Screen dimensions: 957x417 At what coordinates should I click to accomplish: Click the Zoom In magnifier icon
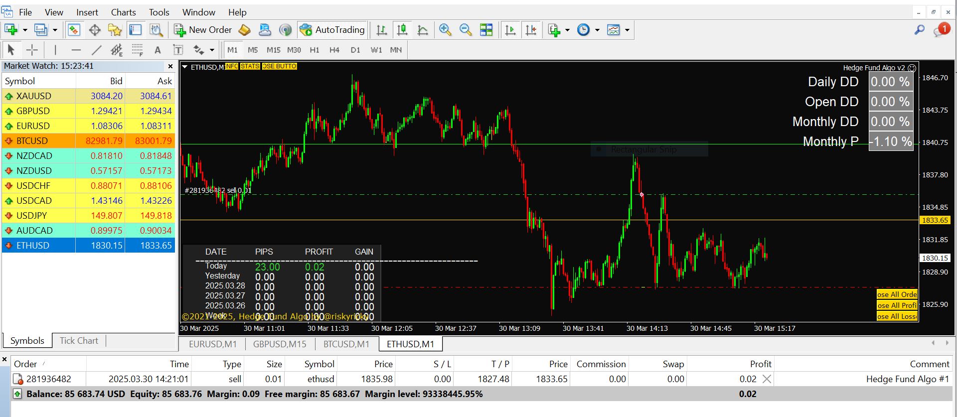click(x=445, y=30)
